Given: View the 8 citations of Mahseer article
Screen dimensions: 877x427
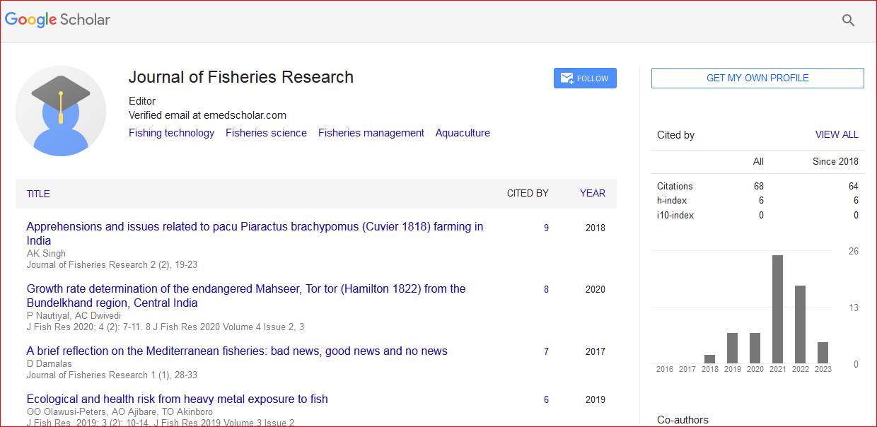Looking at the screenshot, I should tap(546, 289).
